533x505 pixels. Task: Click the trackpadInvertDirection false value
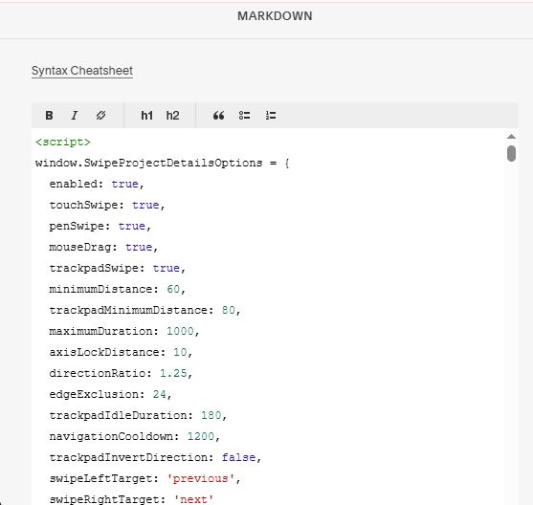coord(238,457)
